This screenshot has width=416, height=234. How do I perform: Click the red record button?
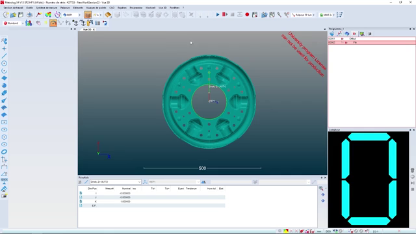point(247,14)
